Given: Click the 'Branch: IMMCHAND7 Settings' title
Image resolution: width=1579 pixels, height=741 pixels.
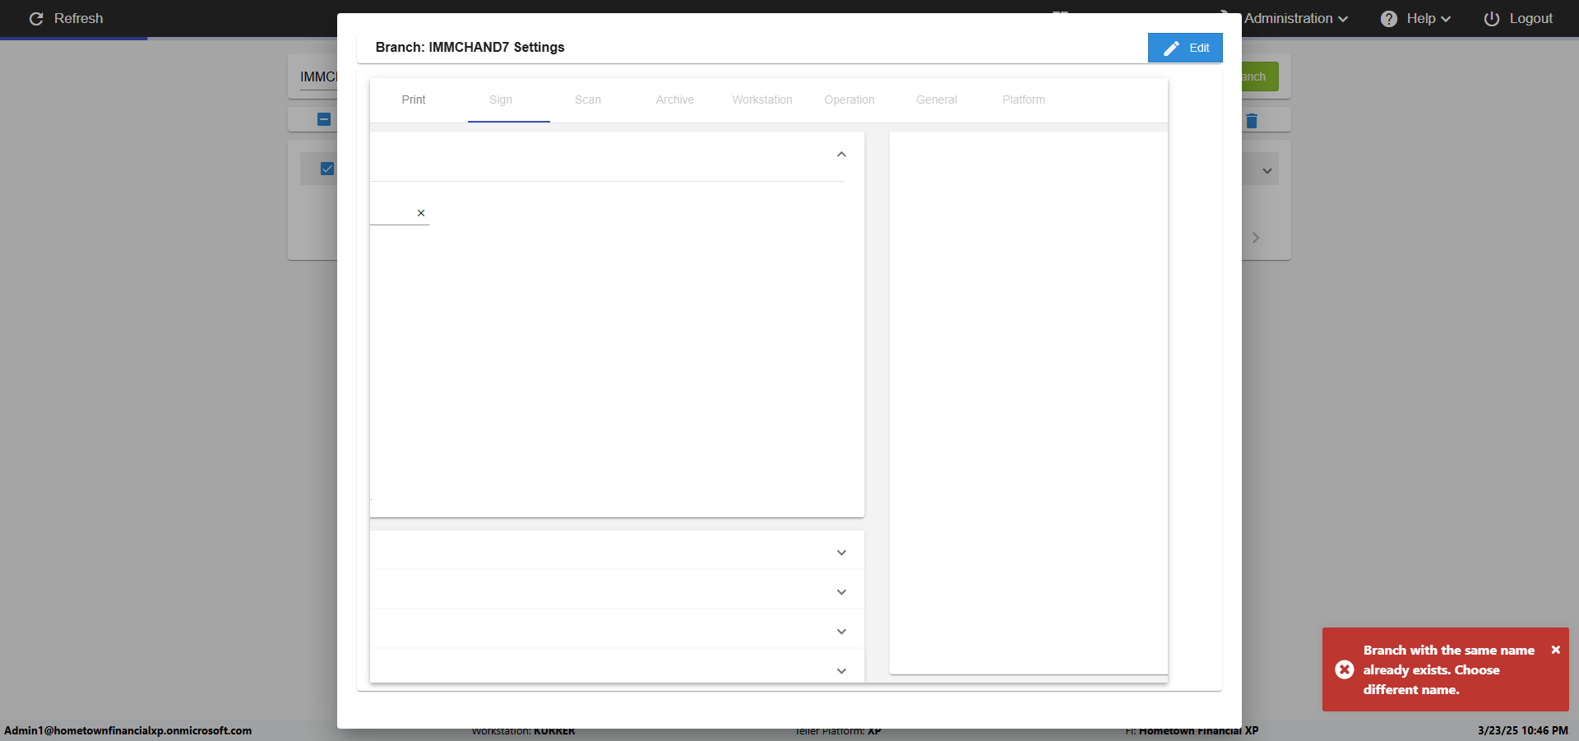Looking at the screenshot, I should [470, 47].
